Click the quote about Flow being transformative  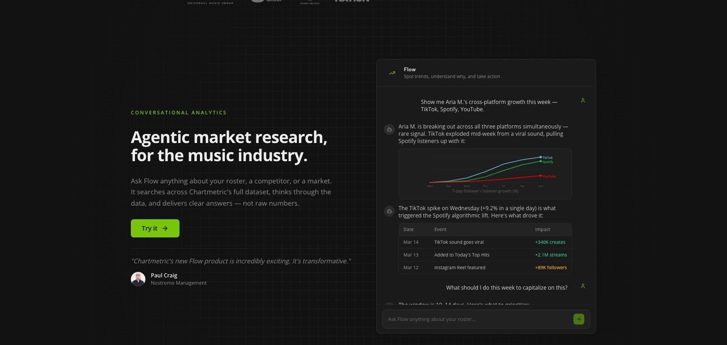pyautogui.click(x=241, y=261)
